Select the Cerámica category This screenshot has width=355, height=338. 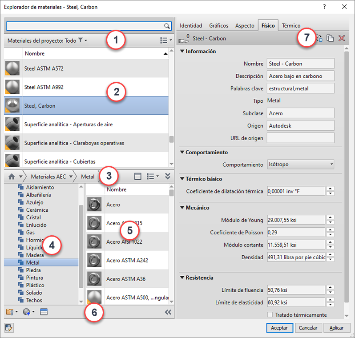coord(37,210)
